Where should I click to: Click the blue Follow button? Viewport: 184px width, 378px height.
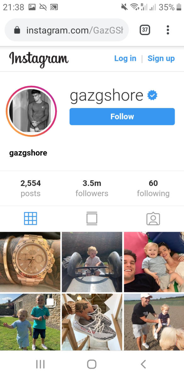122,117
